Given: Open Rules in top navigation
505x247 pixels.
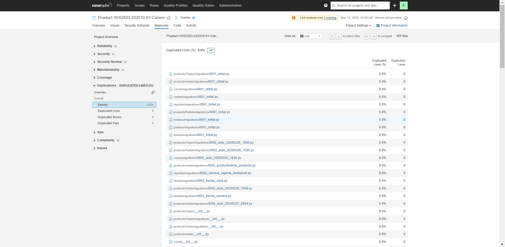Looking at the screenshot, I should click(x=154, y=6).
